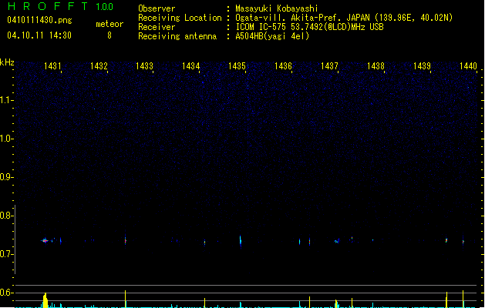485x308 pixels.
Task: Select the meteor count value 8
Action: click(x=109, y=35)
